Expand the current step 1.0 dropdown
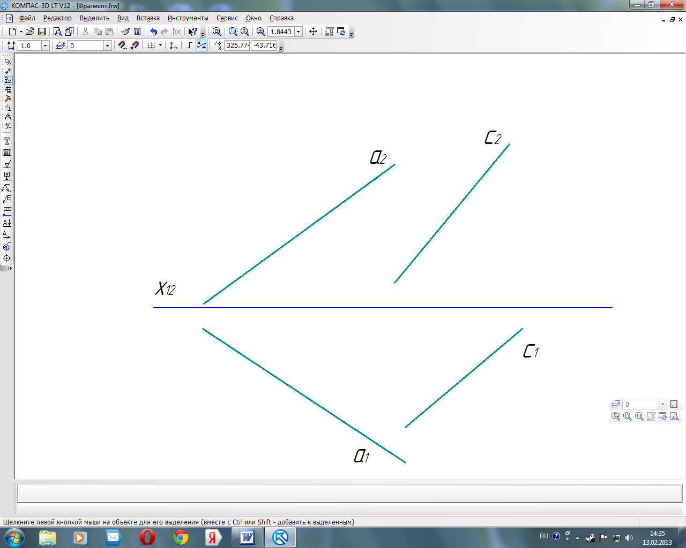The width and height of the screenshot is (686, 548). point(45,45)
